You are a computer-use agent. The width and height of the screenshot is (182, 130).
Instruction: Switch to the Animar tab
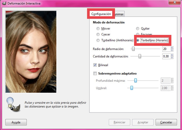(119, 14)
